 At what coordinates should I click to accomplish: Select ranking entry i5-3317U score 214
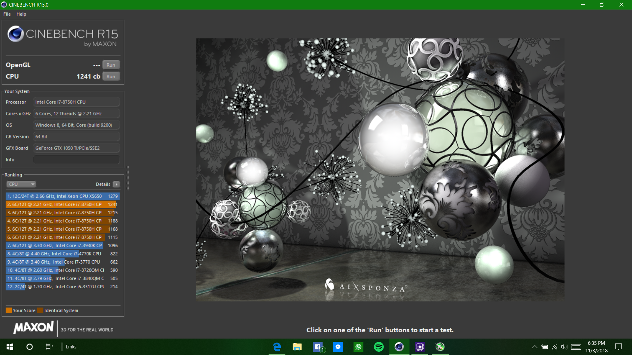[63, 286]
